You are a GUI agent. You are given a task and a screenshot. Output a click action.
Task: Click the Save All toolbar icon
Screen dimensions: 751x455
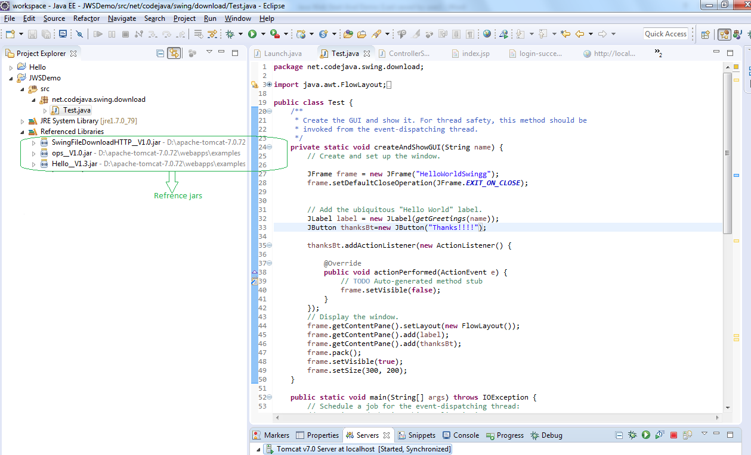pyautogui.click(x=46, y=34)
